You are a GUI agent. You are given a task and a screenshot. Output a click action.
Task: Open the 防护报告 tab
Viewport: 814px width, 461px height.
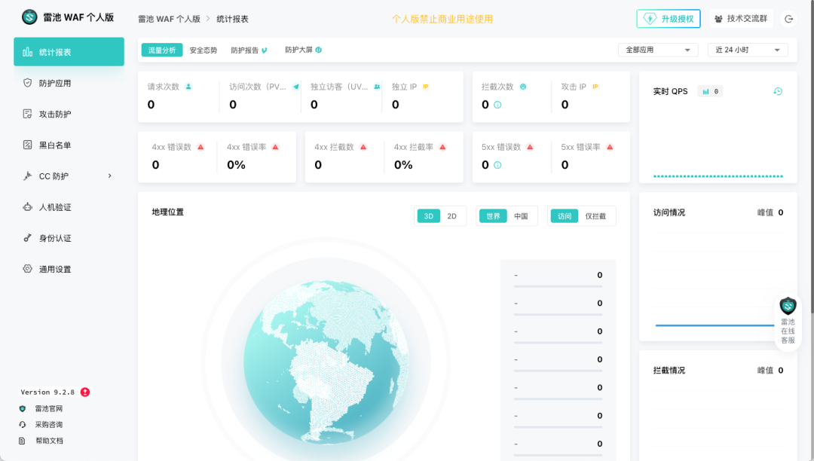(249, 50)
